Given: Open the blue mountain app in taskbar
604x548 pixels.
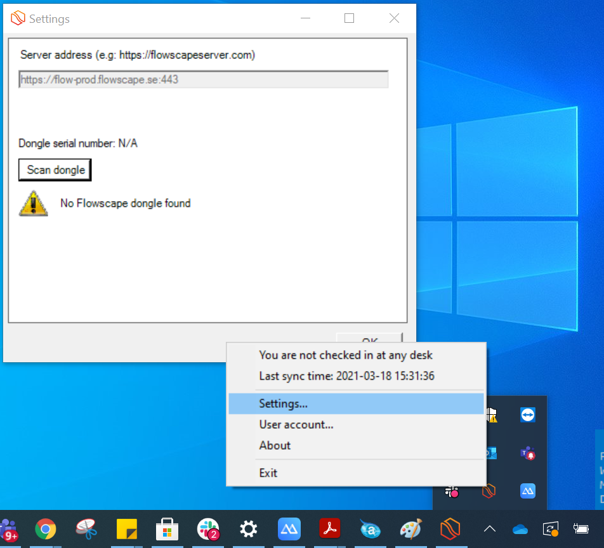Looking at the screenshot, I should tap(289, 529).
